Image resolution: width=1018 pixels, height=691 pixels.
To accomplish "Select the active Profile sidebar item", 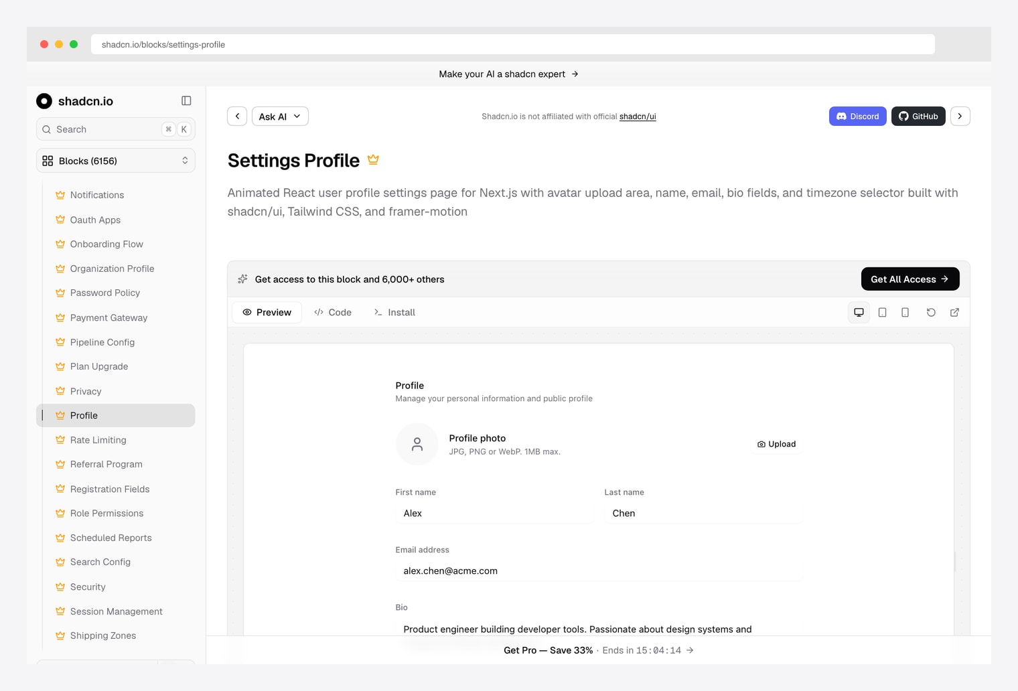I will click(116, 415).
